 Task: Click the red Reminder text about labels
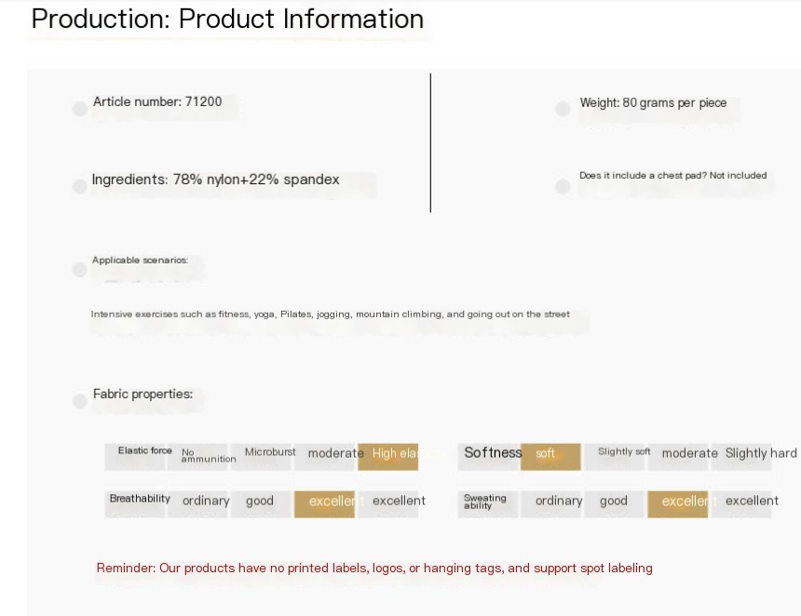click(x=374, y=569)
